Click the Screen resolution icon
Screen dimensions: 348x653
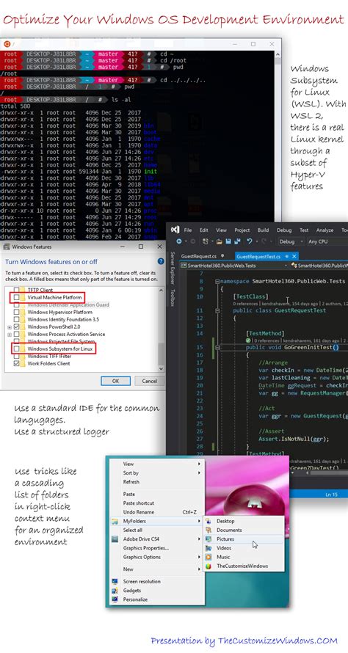pyautogui.click(x=115, y=581)
